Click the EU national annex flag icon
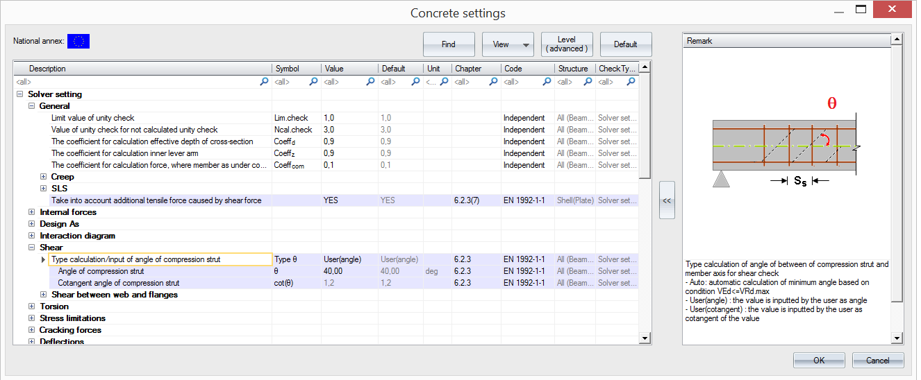This screenshot has height=380, width=921. pyautogui.click(x=78, y=42)
